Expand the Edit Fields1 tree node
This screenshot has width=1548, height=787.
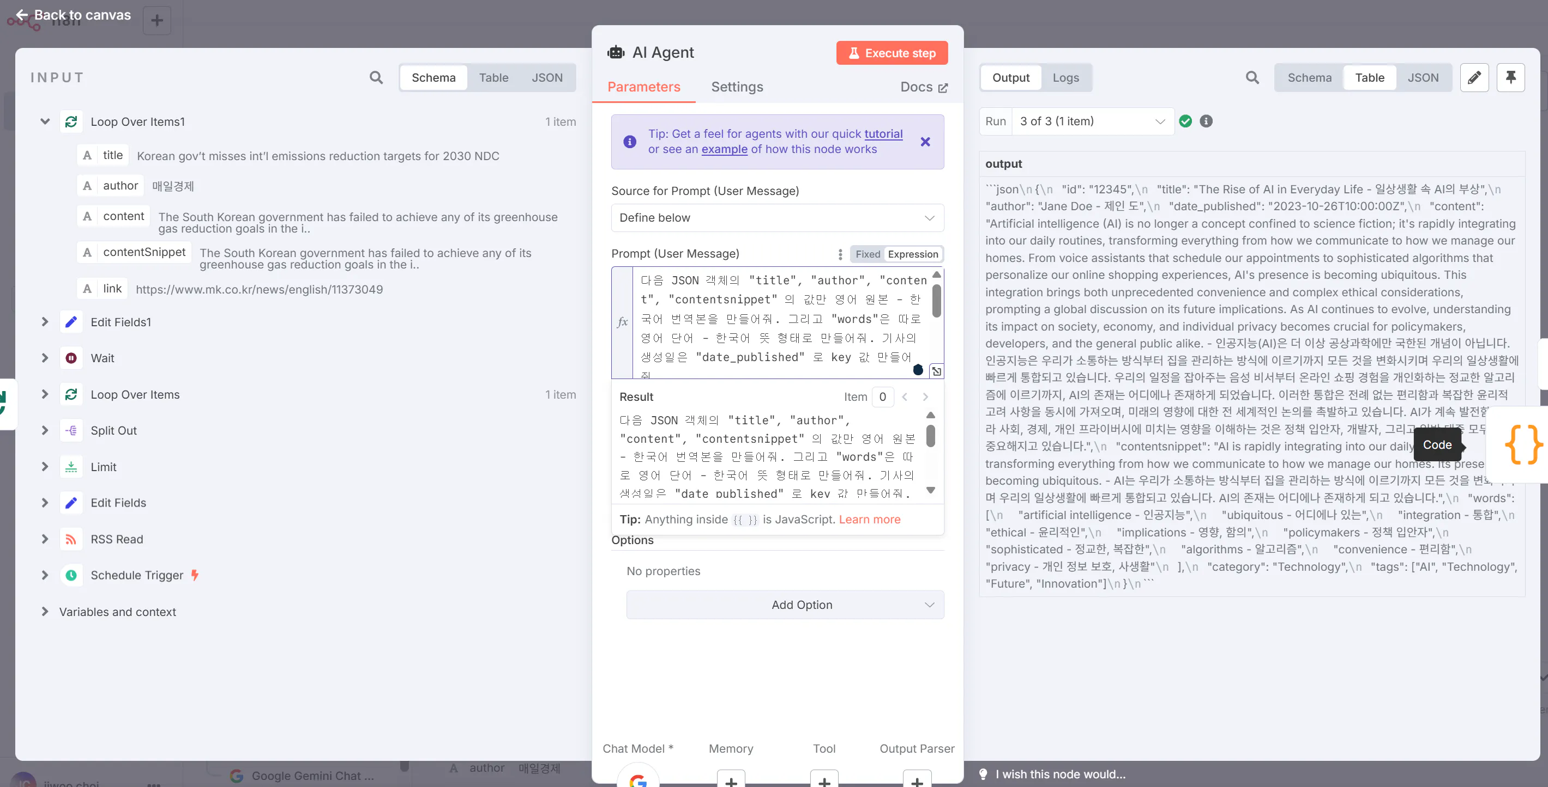coord(45,322)
